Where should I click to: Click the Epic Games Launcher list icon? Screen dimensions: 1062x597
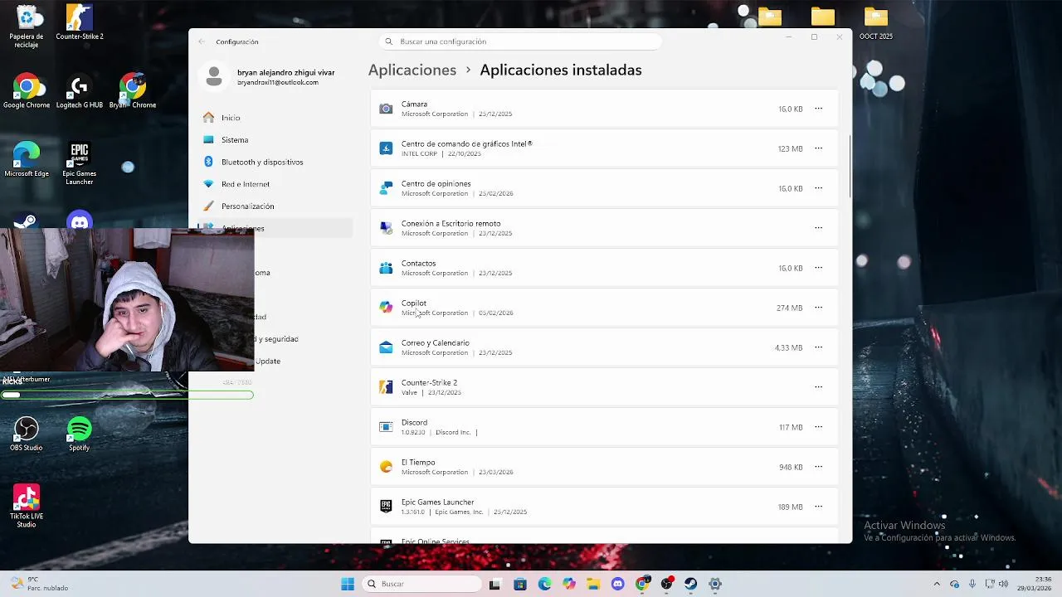click(x=386, y=507)
